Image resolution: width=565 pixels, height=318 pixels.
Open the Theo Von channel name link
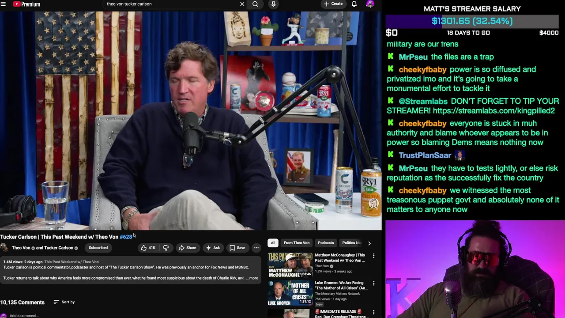point(21,248)
